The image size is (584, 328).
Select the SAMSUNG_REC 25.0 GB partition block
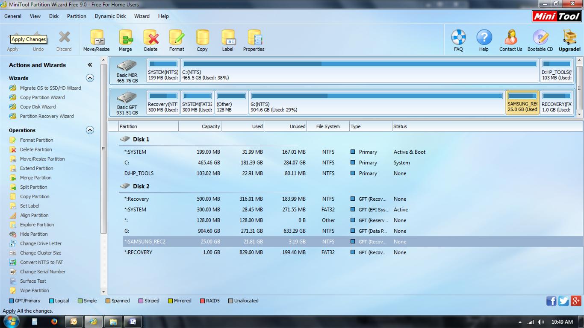(x=522, y=102)
